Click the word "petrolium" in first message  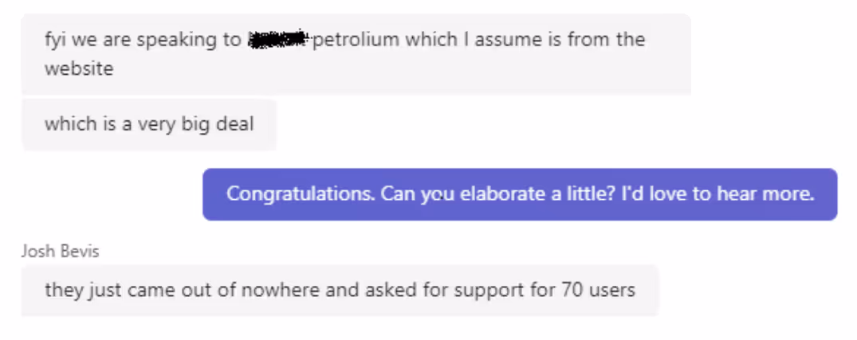[356, 40]
